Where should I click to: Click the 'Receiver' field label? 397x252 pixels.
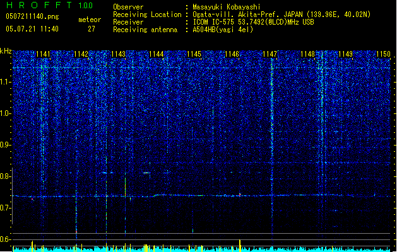(128, 22)
